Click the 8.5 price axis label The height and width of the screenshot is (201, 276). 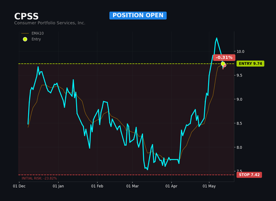coord(239,123)
